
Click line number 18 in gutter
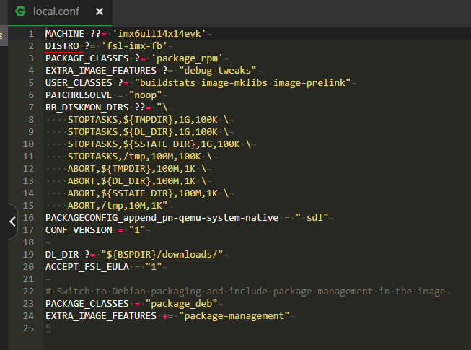[28, 242]
